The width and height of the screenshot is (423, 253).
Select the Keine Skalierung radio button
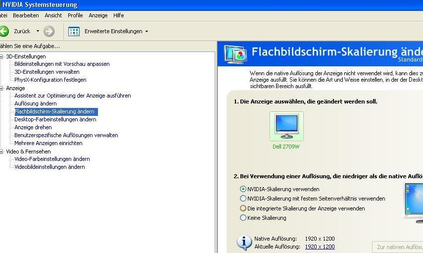click(243, 218)
